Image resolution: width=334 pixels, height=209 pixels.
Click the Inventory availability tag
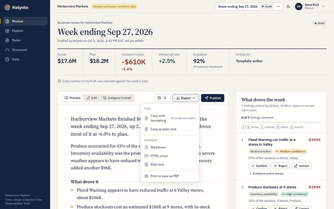point(264,194)
